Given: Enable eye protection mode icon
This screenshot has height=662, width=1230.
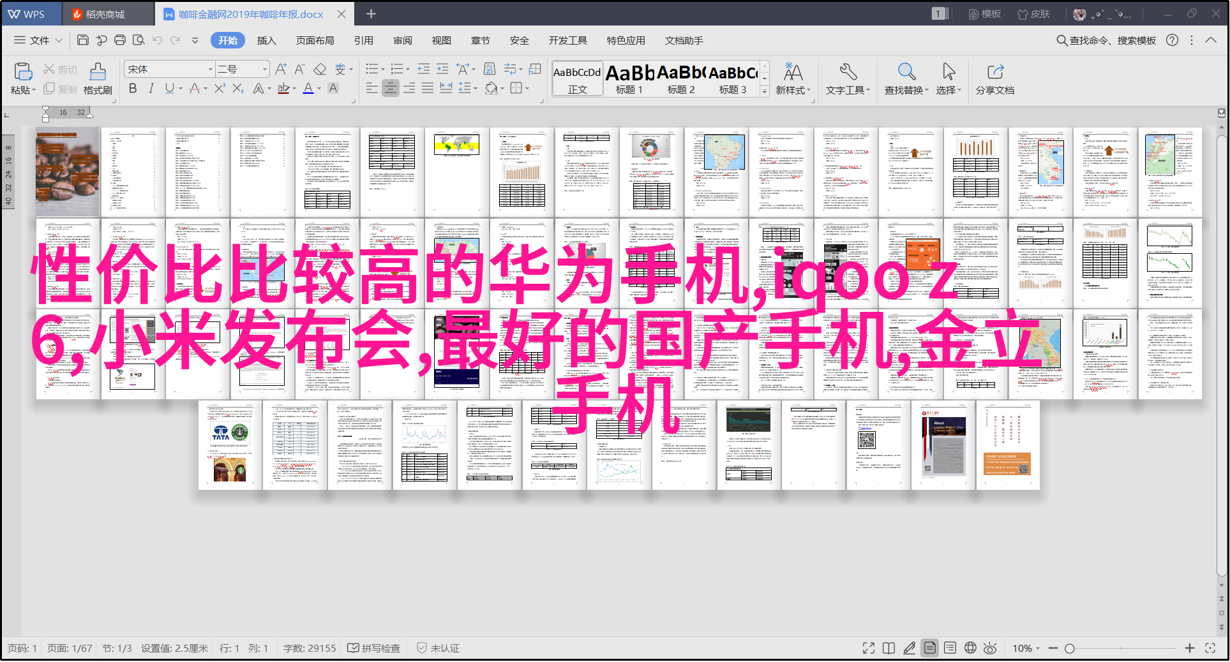Looking at the screenshot, I should point(990,648).
